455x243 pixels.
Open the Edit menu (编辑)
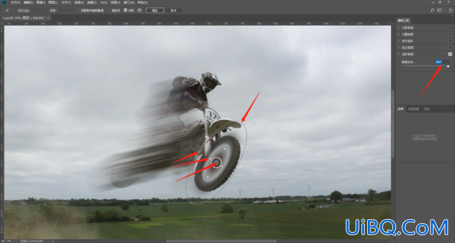tap(28, 3)
